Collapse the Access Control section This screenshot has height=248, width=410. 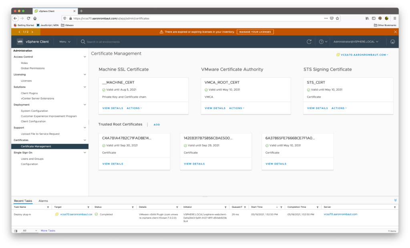tap(84, 57)
